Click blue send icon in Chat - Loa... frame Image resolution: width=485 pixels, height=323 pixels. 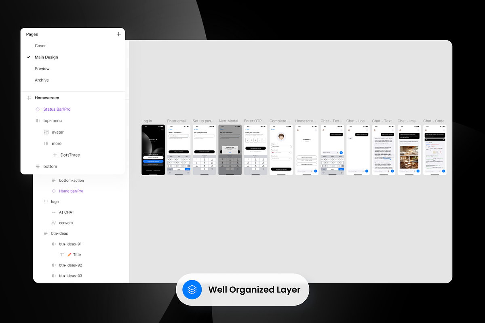pyautogui.click(x=367, y=171)
